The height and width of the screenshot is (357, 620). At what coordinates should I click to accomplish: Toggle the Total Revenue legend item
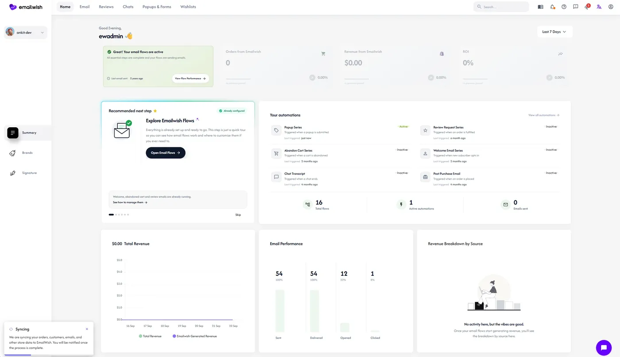150,336
